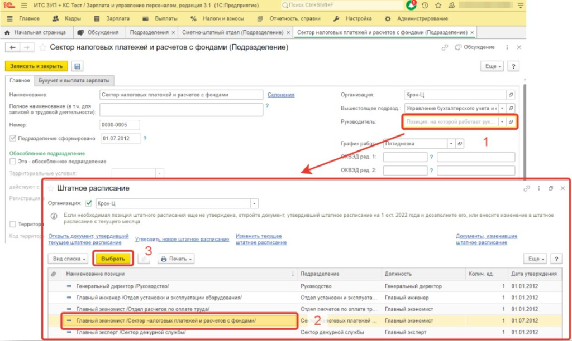
Task: Open Открыть документ, утвердивший текущее штатное расписание
Action: 89,239
